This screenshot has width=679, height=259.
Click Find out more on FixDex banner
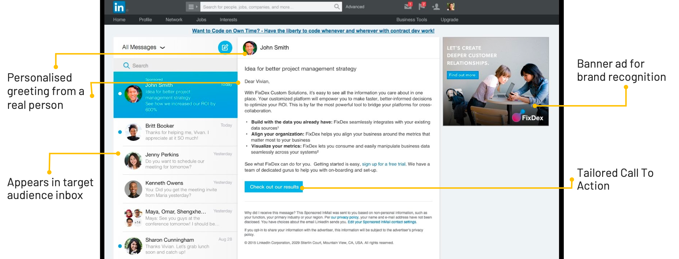462,75
